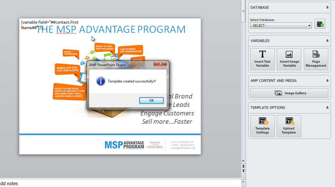Click Insert Text Variable
Viewport: 335px width, 187px height.
(x=262, y=59)
